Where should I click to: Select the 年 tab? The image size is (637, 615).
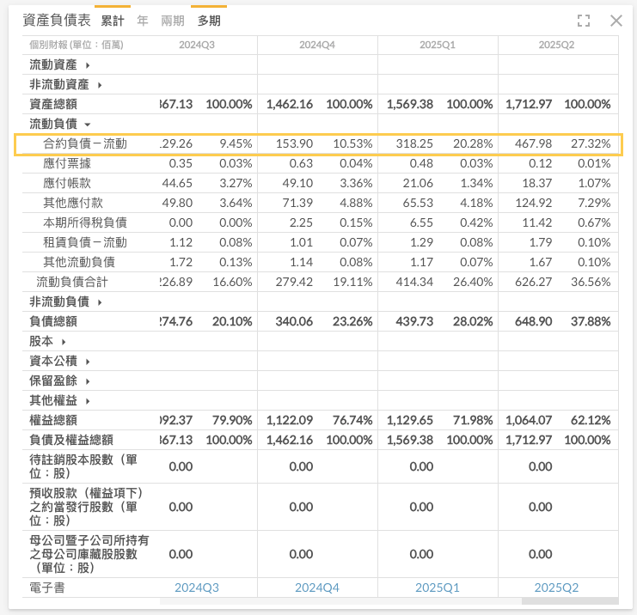point(143,21)
